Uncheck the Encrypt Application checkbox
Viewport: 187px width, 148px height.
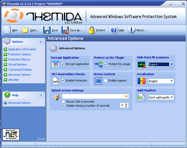(x=63, y=64)
